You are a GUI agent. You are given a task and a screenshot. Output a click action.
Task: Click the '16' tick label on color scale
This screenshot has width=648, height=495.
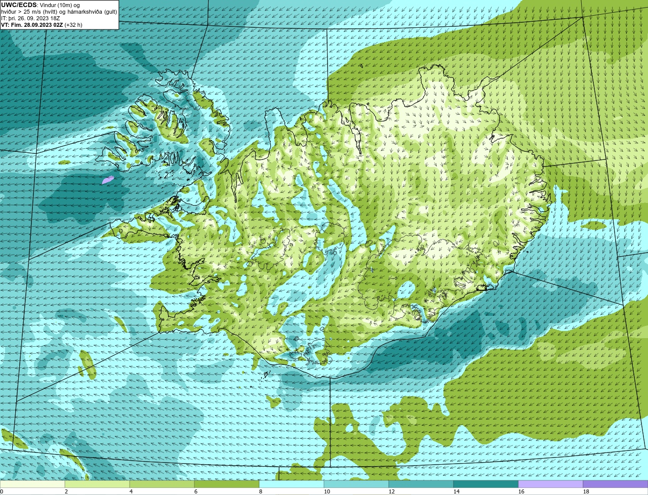tap(521, 491)
